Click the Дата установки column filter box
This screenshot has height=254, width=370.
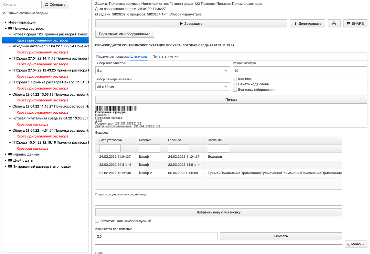(110, 149)
